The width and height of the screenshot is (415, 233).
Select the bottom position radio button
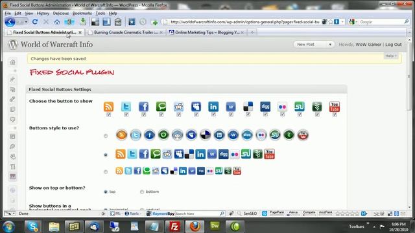pyautogui.click(x=142, y=192)
